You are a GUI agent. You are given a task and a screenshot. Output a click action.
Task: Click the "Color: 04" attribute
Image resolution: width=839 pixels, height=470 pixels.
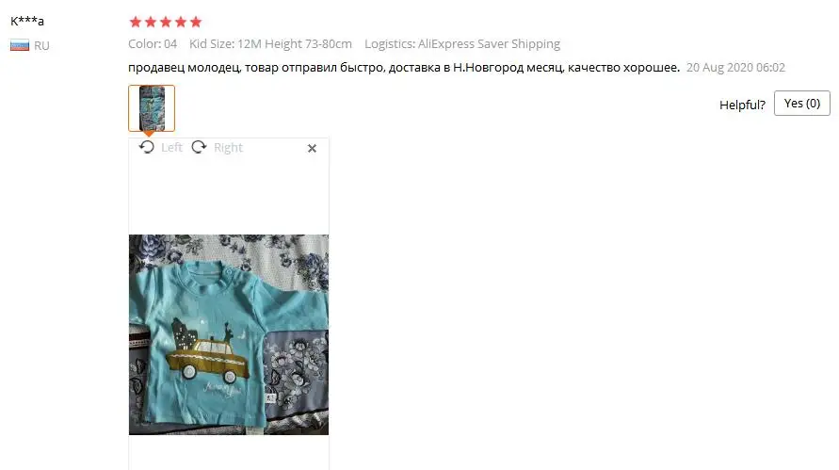[x=153, y=44]
